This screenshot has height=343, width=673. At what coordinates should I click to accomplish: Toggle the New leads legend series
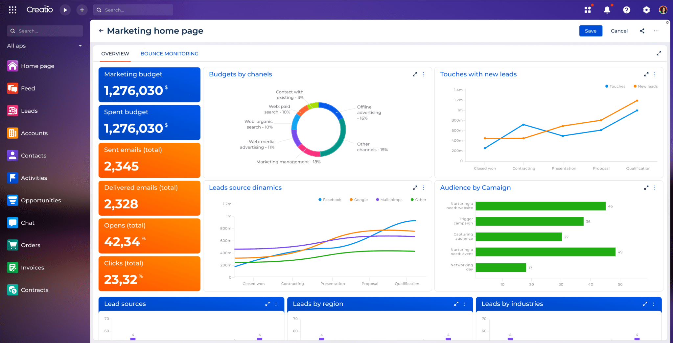[x=646, y=86]
